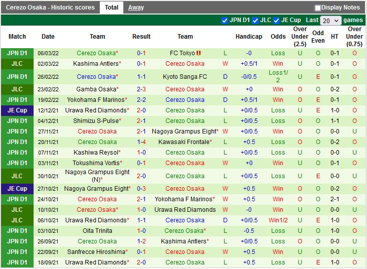The height and width of the screenshot is (269, 367).
Task: Uncheck the JPN D1 league filter
Action: coord(225,21)
